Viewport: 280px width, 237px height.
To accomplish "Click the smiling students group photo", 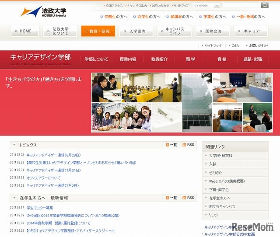I will point(122,118).
